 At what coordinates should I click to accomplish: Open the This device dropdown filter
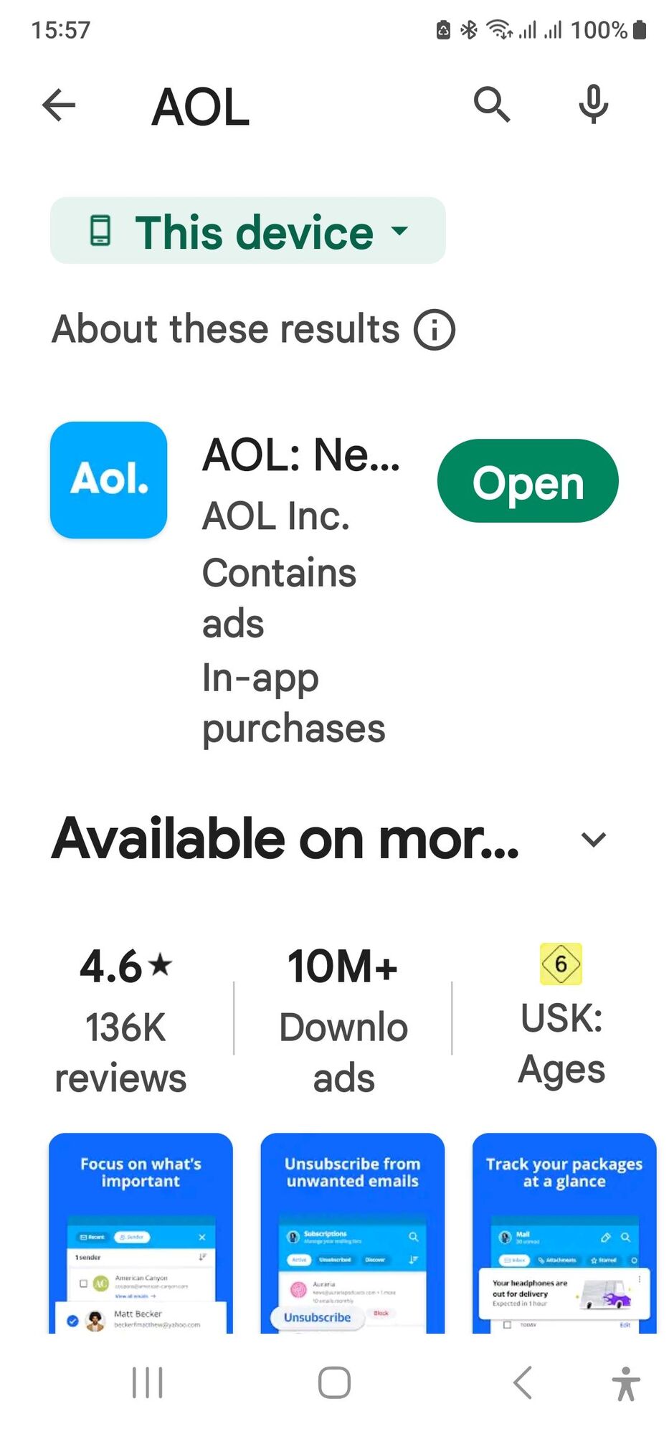248,231
